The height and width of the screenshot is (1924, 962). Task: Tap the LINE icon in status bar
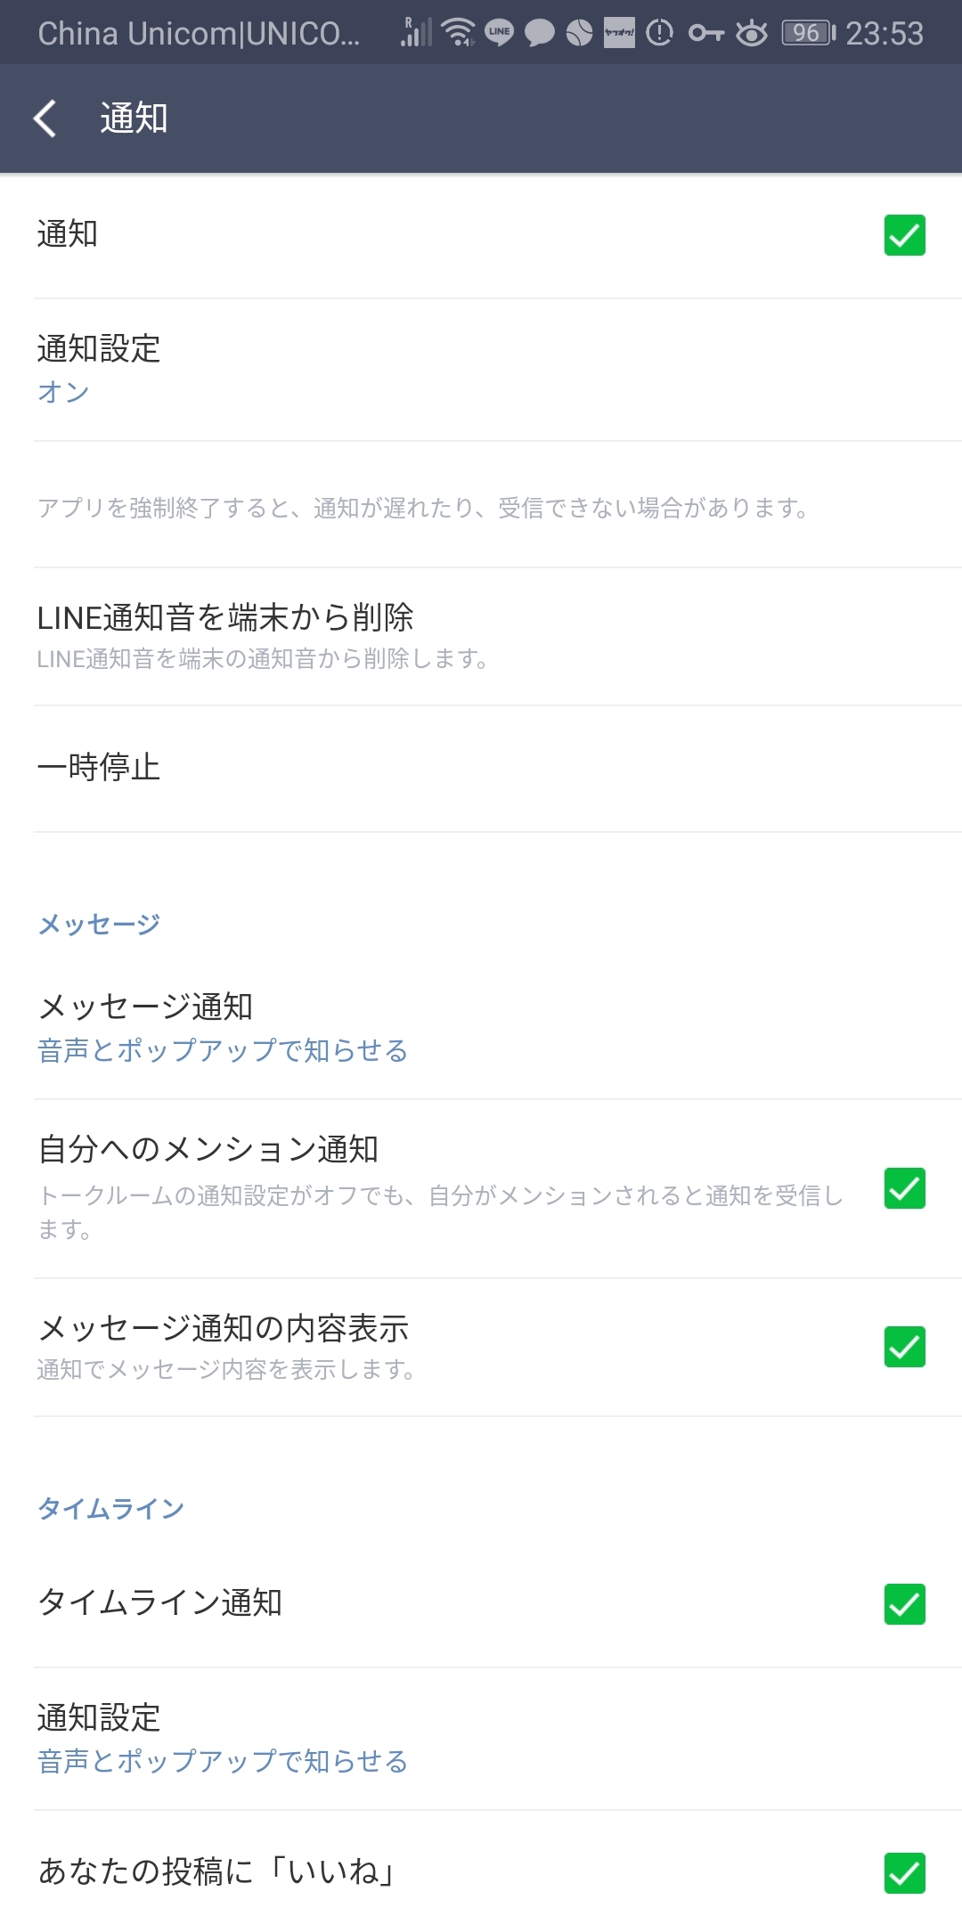point(499,33)
